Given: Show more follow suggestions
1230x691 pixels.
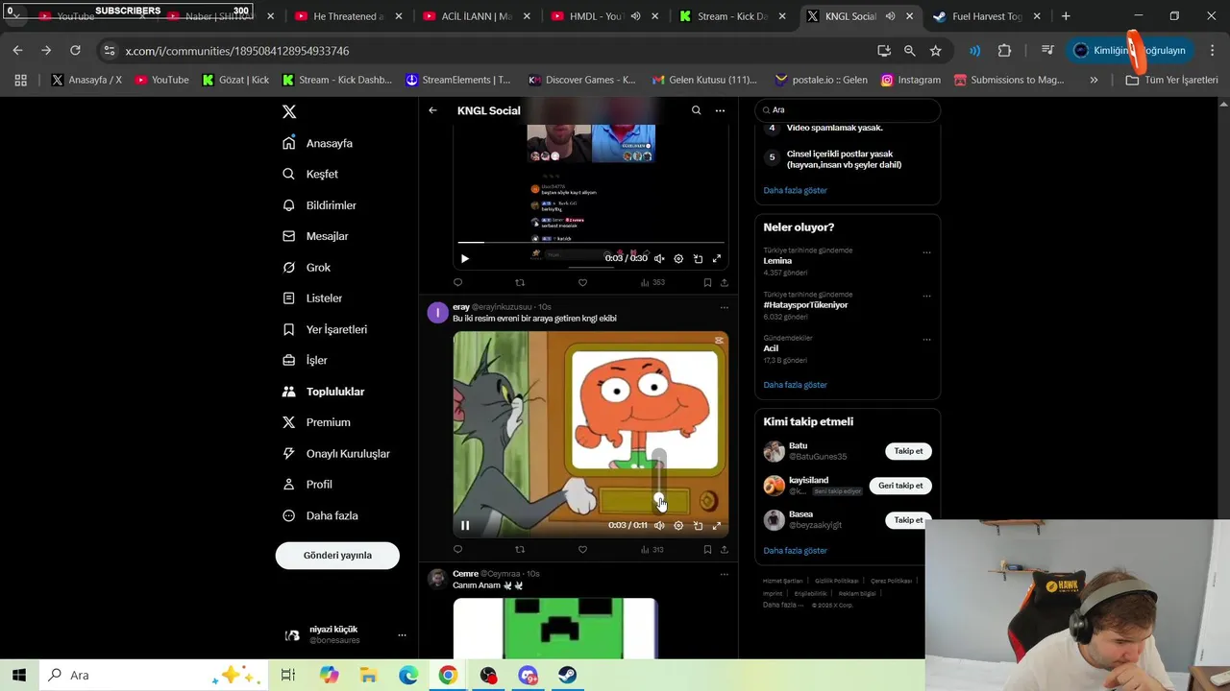Looking at the screenshot, I should [x=795, y=551].
